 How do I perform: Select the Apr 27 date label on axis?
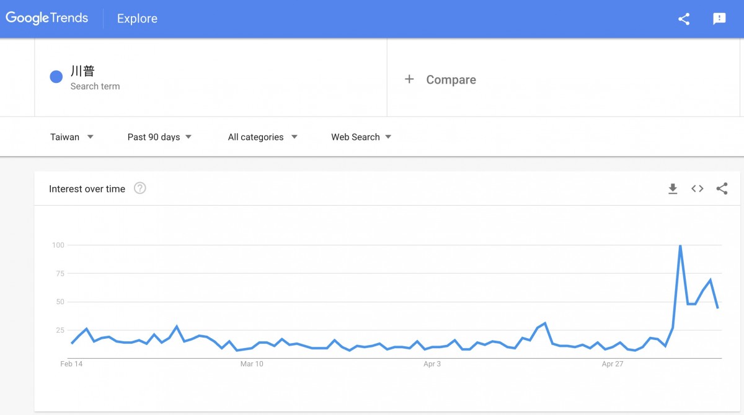point(612,364)
